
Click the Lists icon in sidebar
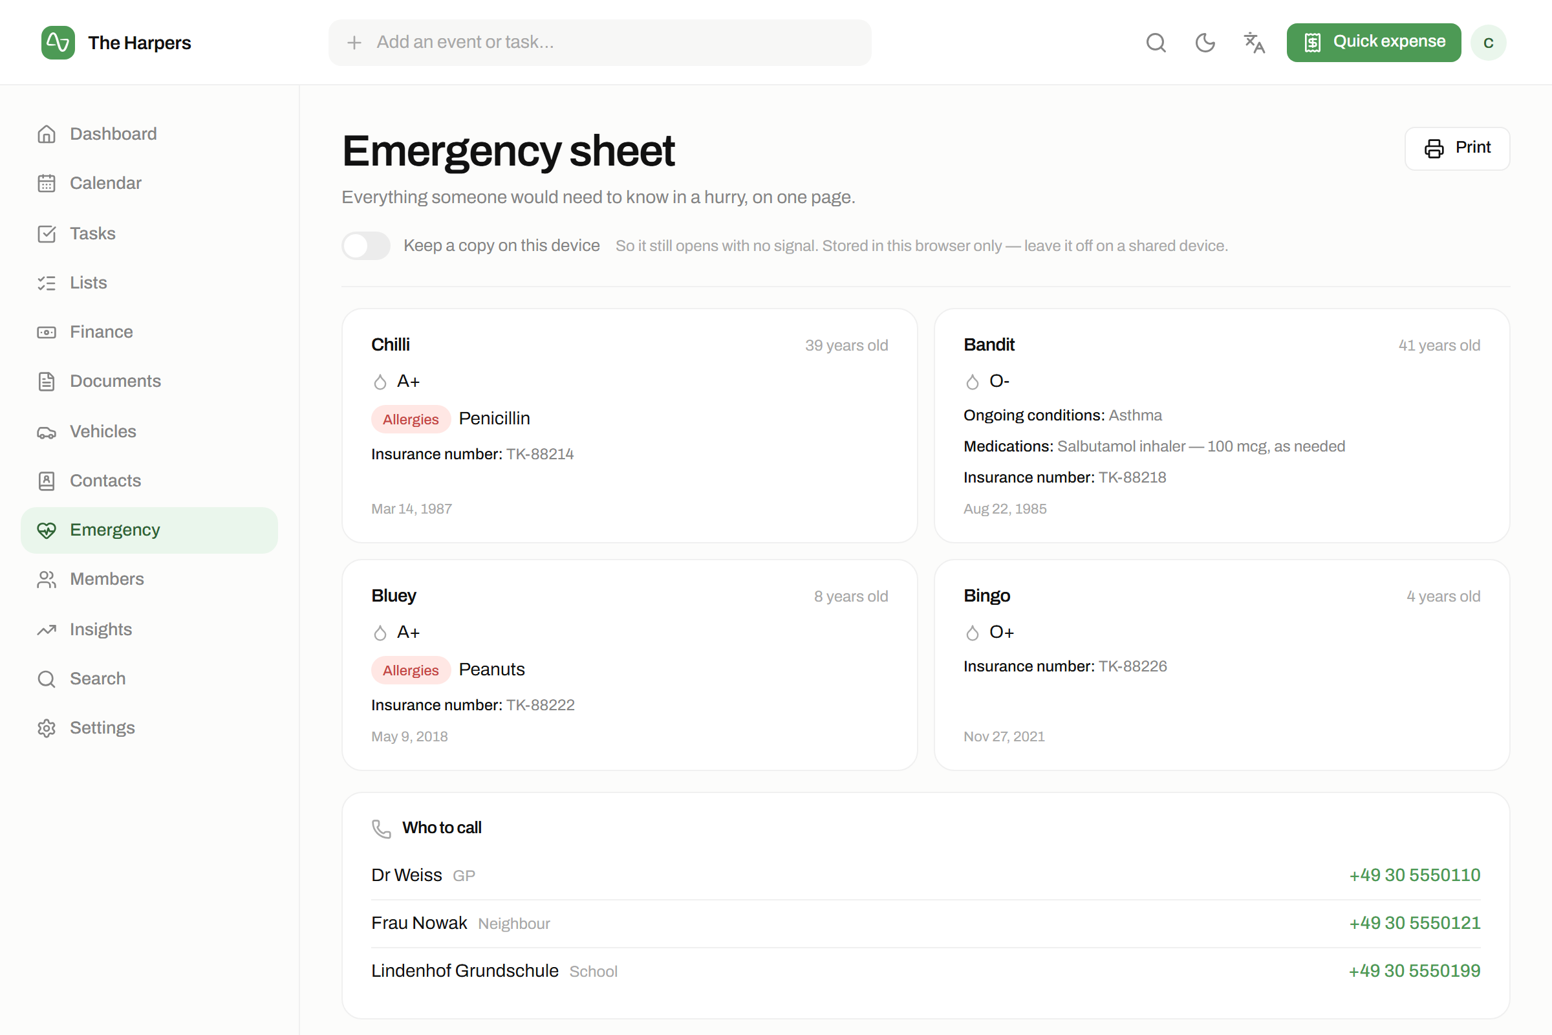click(46, 283)
